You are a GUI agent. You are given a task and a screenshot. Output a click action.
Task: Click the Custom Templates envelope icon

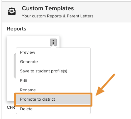[12, 11]
